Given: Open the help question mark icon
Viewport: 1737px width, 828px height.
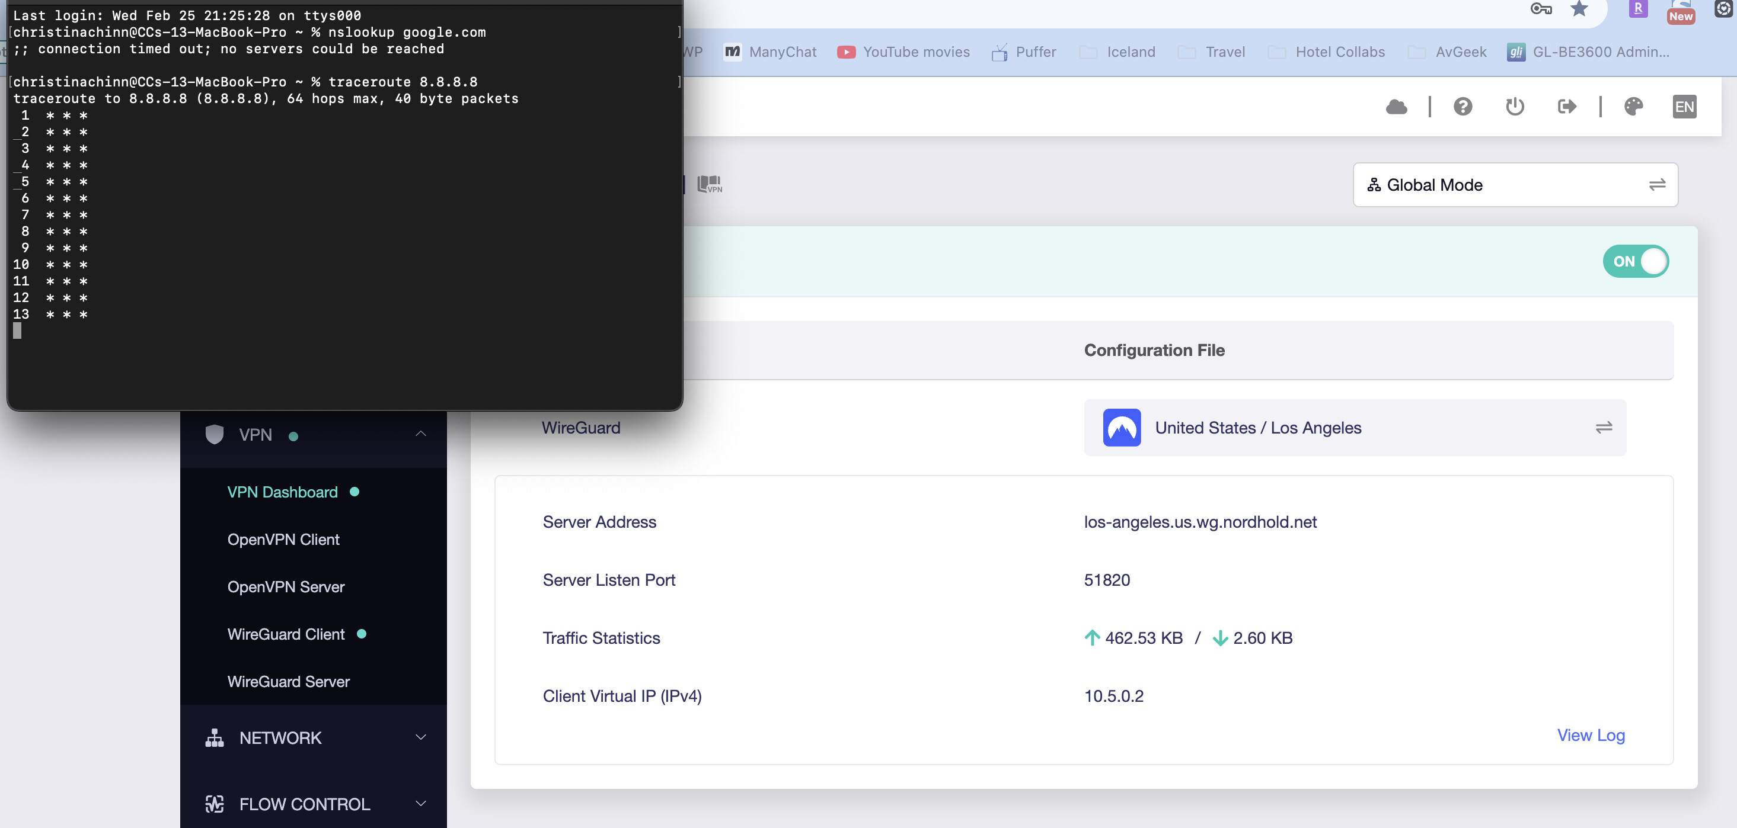Looking at the screenshot, I should tap(1463, 107).
